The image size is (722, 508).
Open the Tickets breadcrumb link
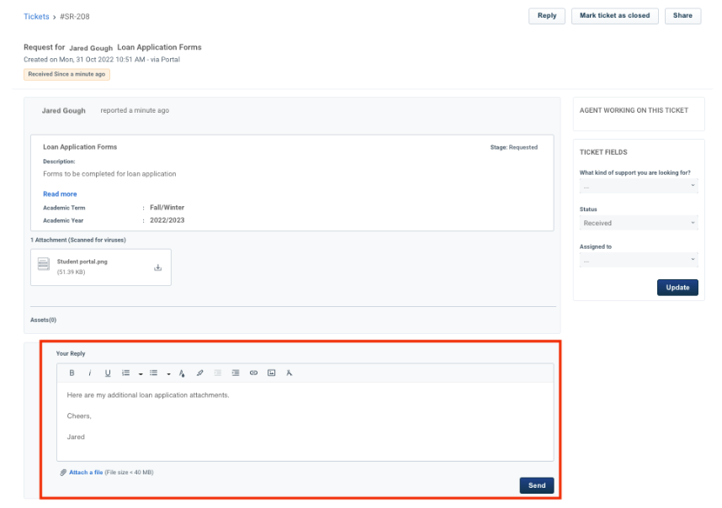coord(35,16)
